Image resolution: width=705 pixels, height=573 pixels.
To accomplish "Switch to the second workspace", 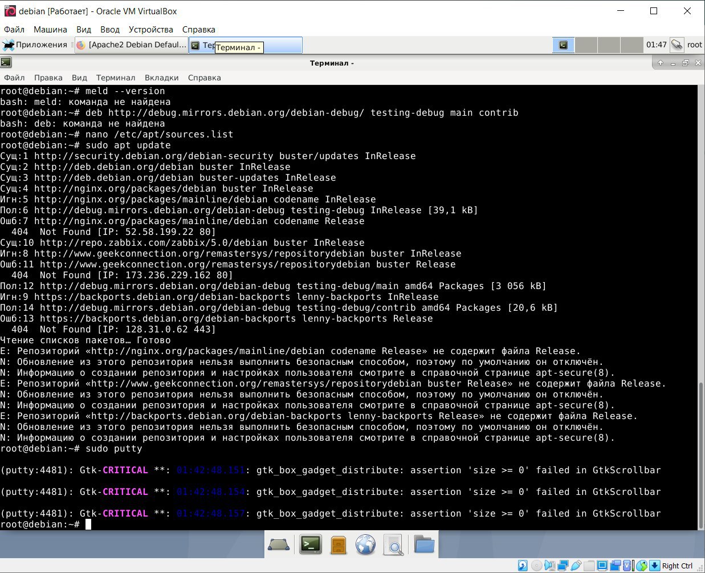I will tap(586, 45).
